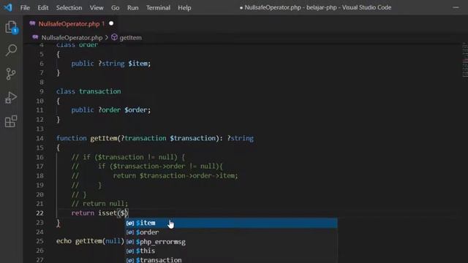Click '// return null;' comment line

point(99,204)
